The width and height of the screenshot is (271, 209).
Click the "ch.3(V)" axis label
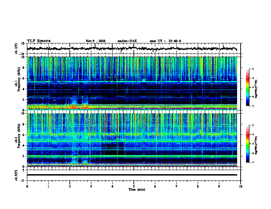[16, 175]
